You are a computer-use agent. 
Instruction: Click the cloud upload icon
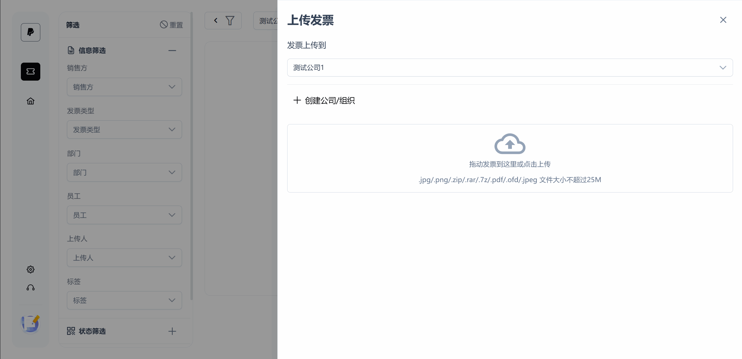pyautogui.click(x=510, y=144)
